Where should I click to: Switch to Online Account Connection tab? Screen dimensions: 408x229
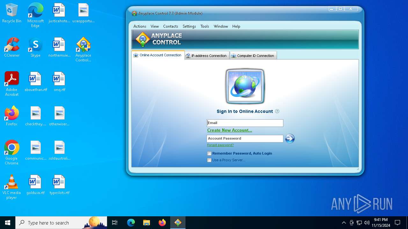[x=158, y=55]
